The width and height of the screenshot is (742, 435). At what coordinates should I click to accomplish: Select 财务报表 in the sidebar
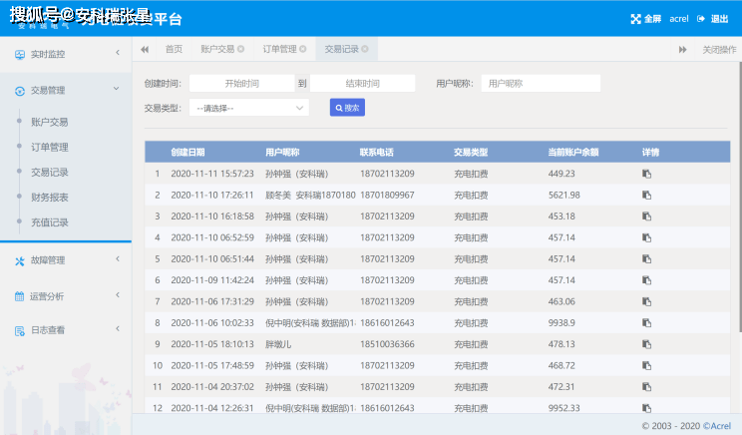[x=49, y=198]
